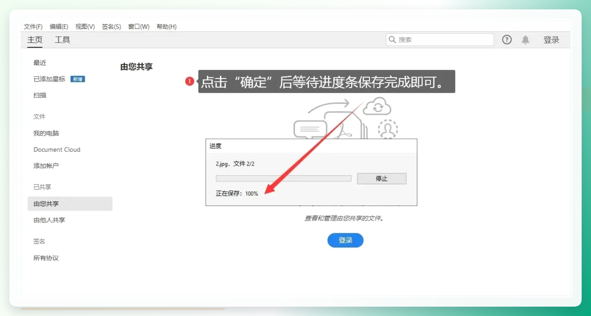Open the 签名(S) menu

(x=111, y=27)
